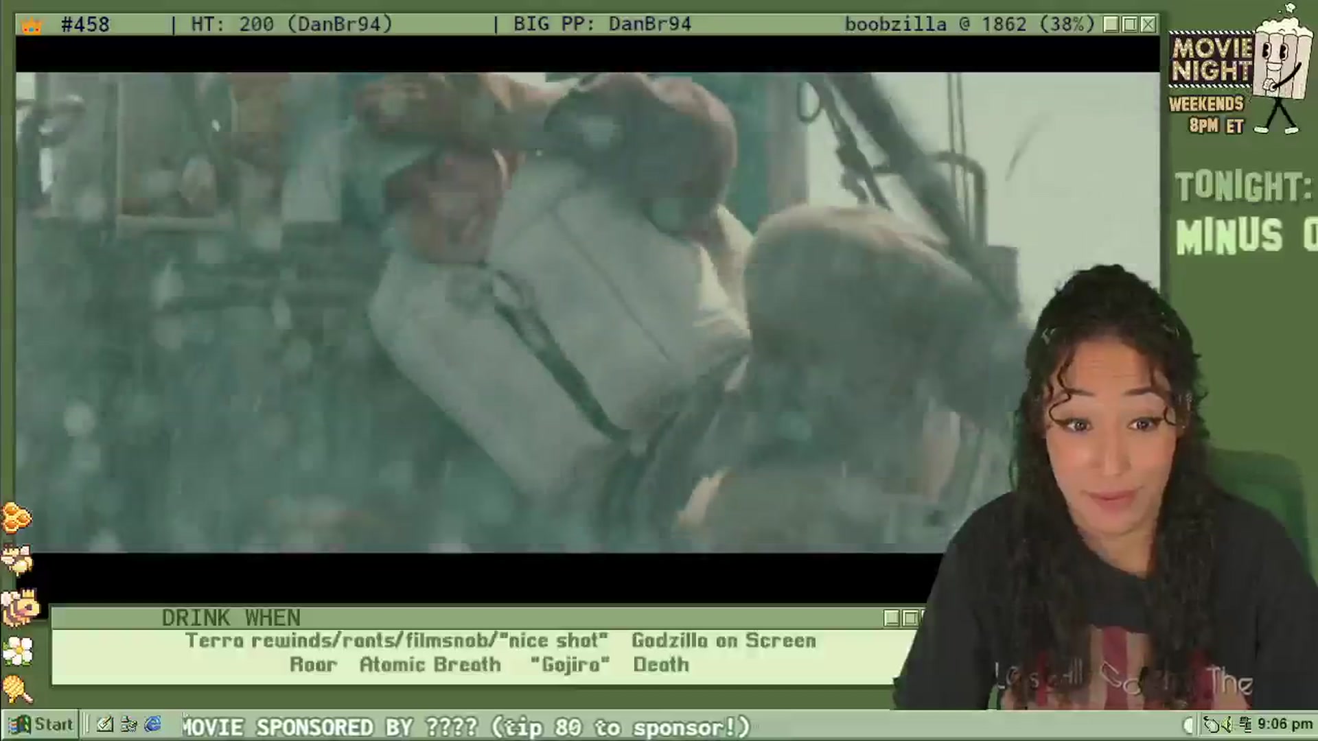The image size is (1318, 741).
Task: Maximize the DRINK WHEN window
Action: (x=910, y=618)
